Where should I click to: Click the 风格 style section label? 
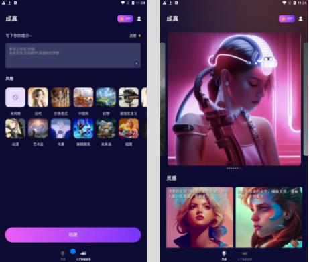9,79
